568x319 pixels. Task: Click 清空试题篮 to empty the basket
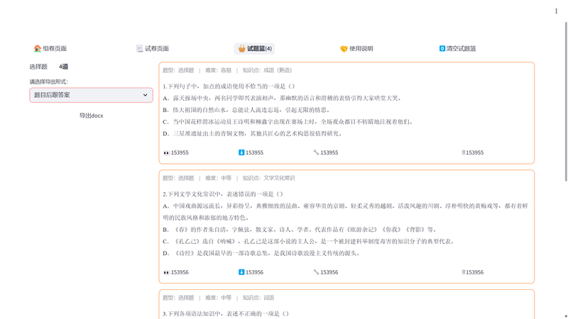457,49
